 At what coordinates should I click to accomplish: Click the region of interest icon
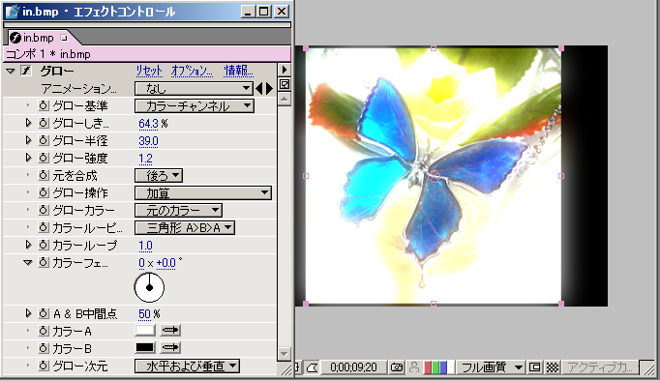coord(534,367)
